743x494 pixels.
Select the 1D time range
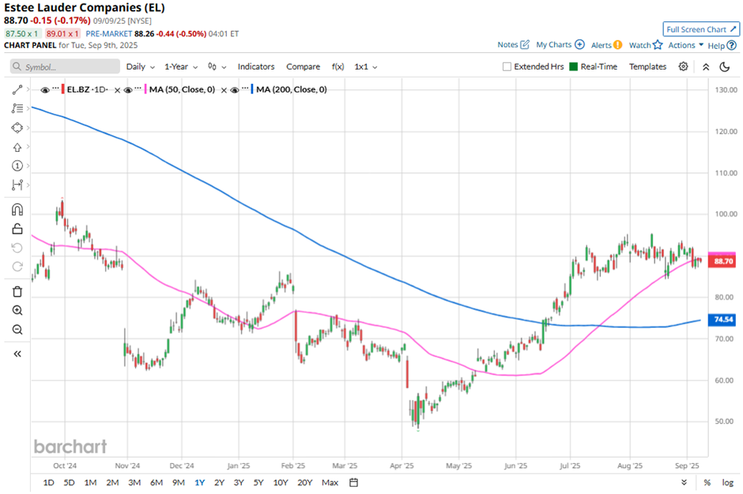click(48, 482)
